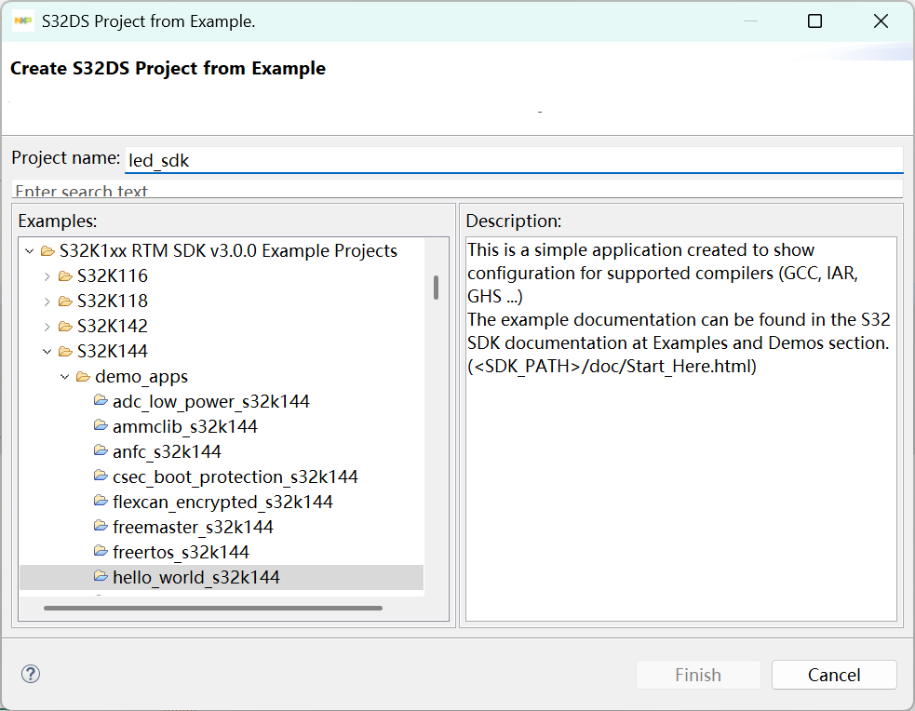Click the S32K116 folder icon

coord(65,276)
